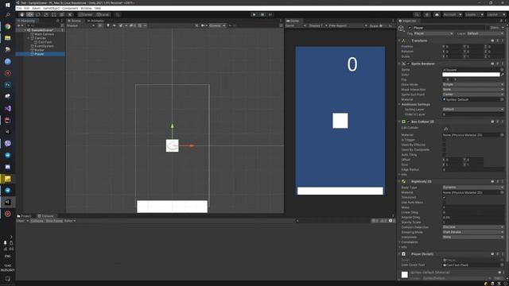Image resolution: width=509 pixels, height=286 pixels.
Task: Open the Collision Detection dropdown
Action: (473, 227)
